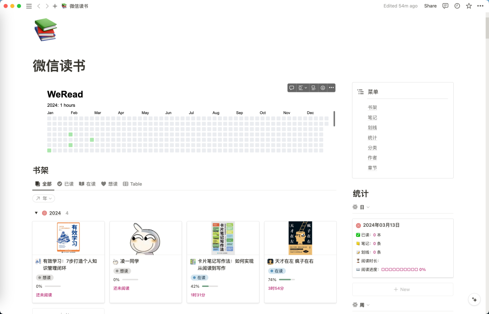Click small icon beside 有效学习 title
Viewport: 489px width, 314px height.
coord(38,262)
